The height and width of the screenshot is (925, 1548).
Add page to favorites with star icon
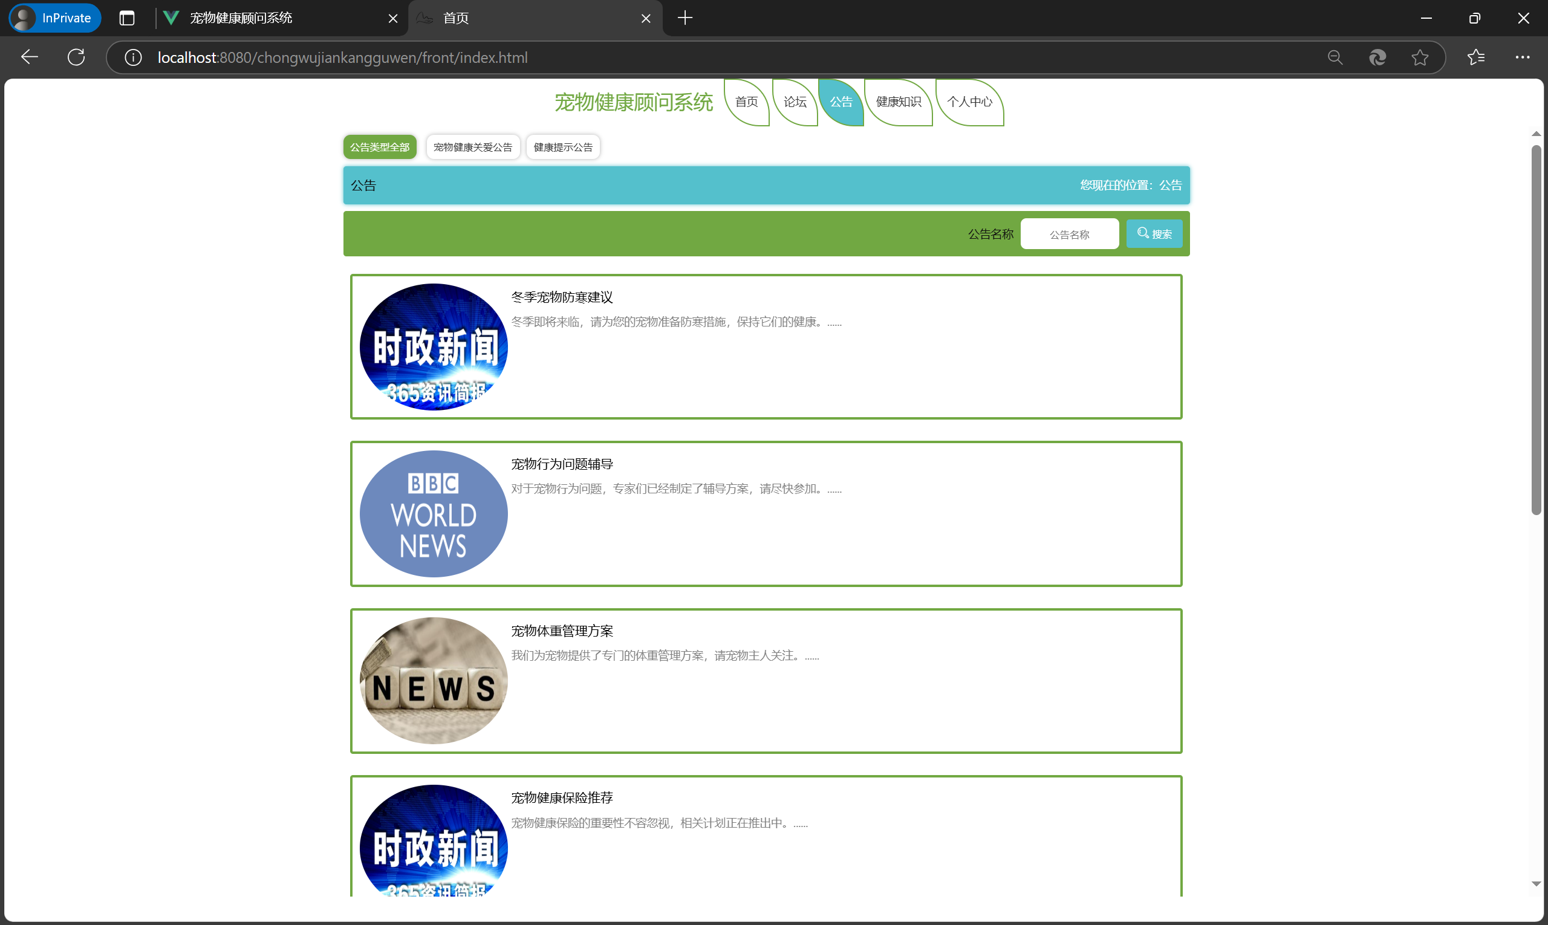pyautogui.click(x=1420, y=57)
